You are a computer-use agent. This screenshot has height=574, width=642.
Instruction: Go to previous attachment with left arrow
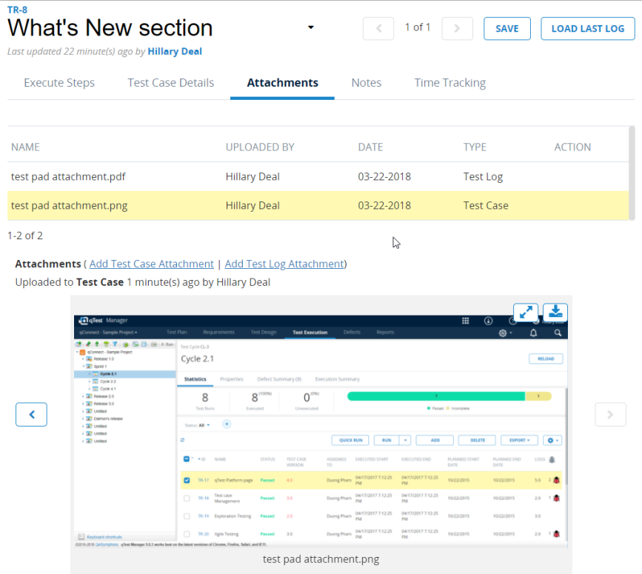tap(31, 415)
